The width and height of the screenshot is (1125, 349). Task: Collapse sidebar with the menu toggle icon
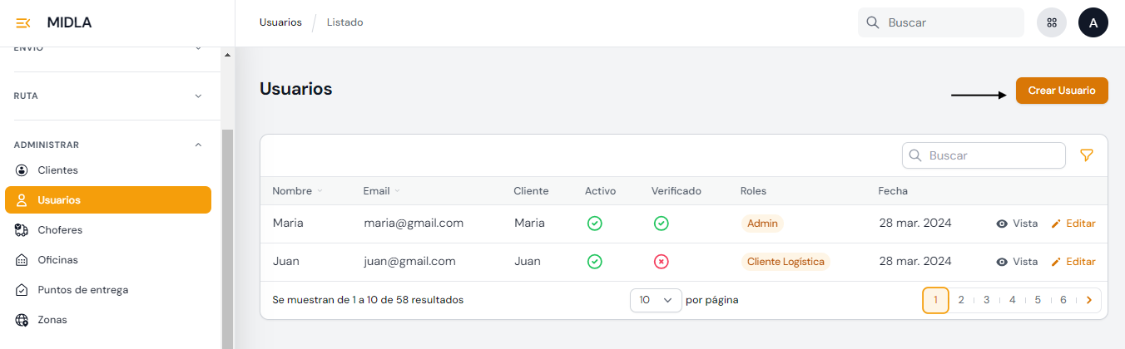(23, 23)
